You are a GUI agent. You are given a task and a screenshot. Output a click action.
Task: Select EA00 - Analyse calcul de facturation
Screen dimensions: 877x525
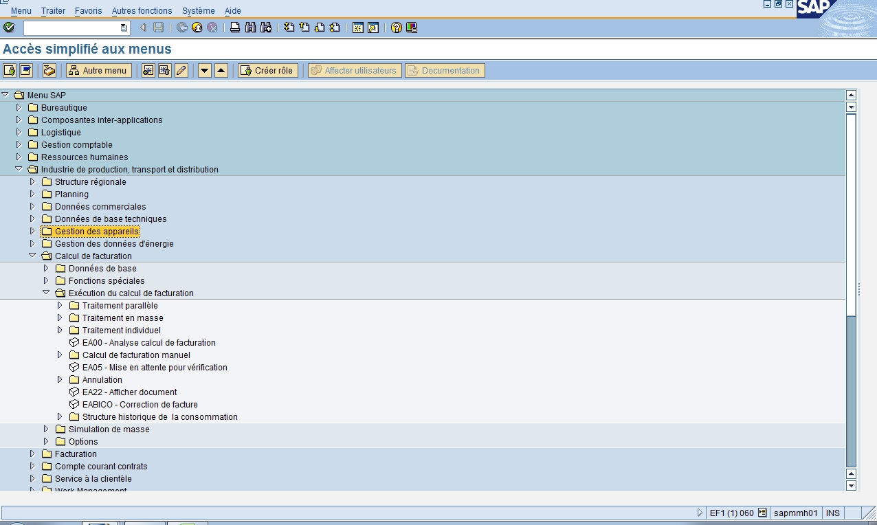[148, 342]
